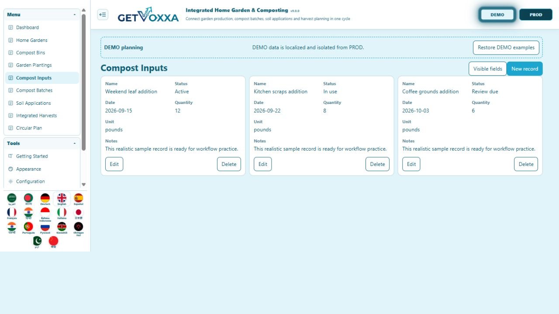Go to Integrated Harvests
Viewport: 559px width, 314px height.
pos(42,116)
